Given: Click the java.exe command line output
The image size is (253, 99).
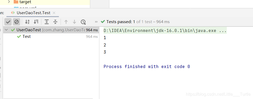Looking at the screenshot, I should pyautogui.click(x=165, y=30).
